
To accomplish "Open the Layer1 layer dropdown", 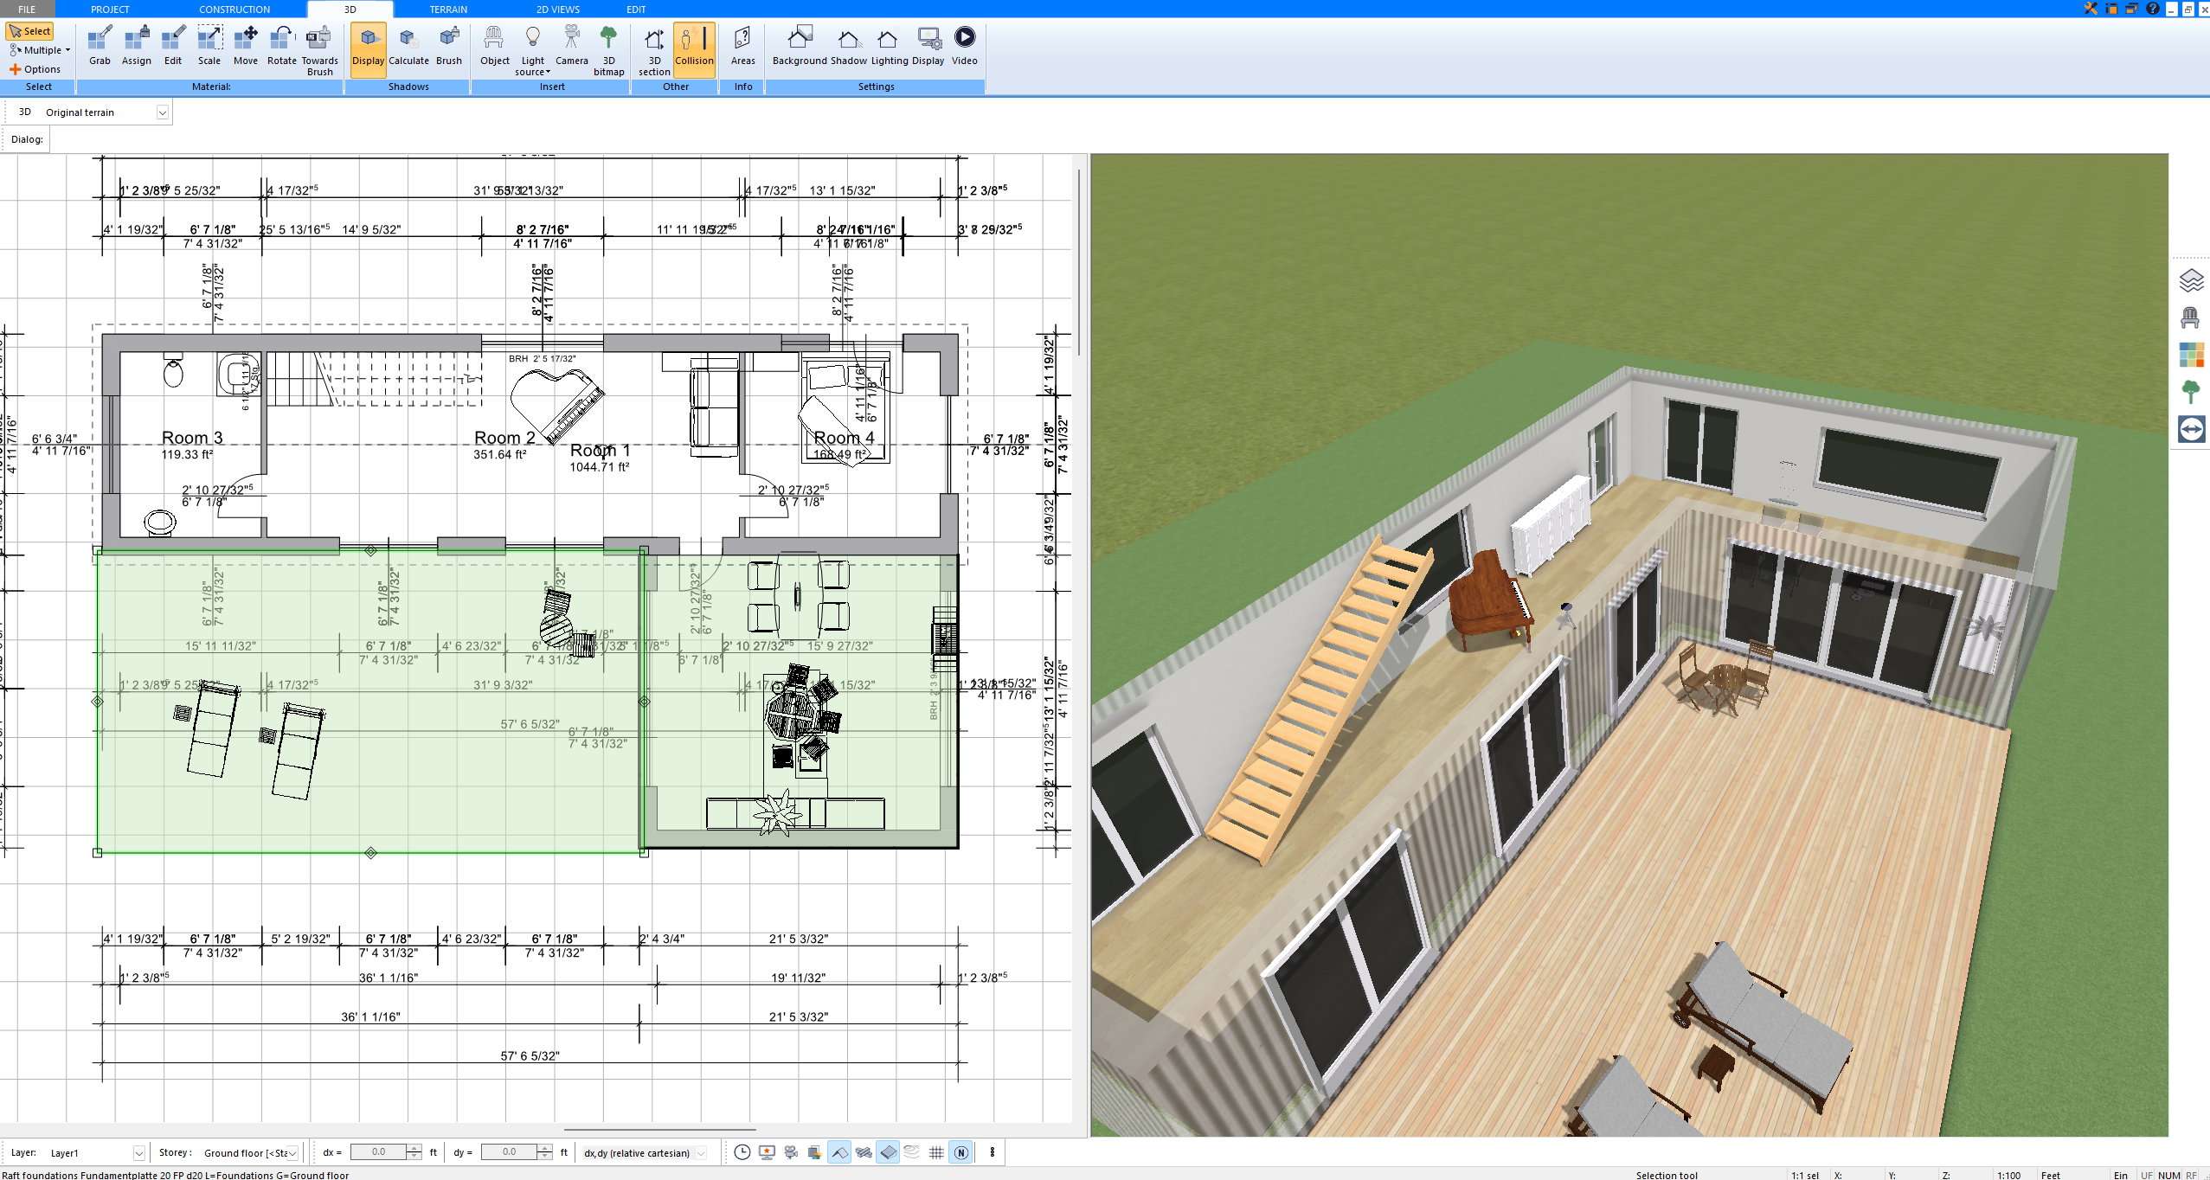I will tap(138, 1153).
